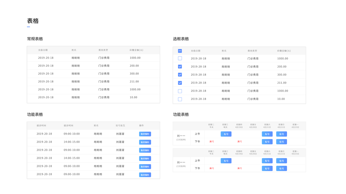Click the 200.00 amount in 常规表格

tap(134, 66)
